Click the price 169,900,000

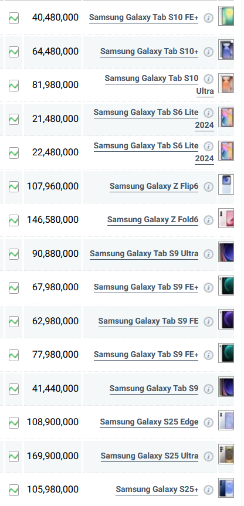pos(53,456)
